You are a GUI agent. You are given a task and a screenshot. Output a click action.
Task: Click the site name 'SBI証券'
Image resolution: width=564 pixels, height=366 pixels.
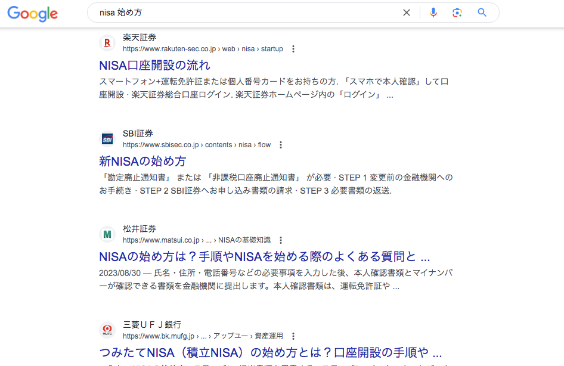coord(138,134)
